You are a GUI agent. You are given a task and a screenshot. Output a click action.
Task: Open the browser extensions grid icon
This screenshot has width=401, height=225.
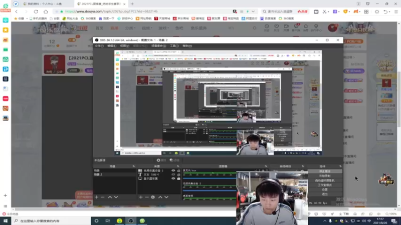pyautogui.click(x=366, y=11)
